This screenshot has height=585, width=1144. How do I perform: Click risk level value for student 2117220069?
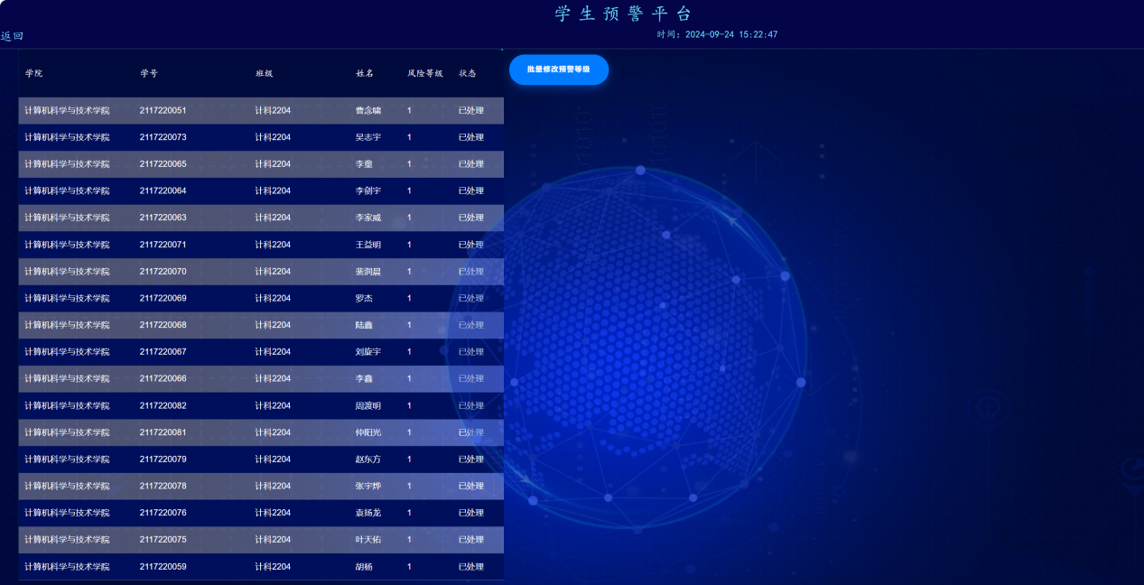409,299
